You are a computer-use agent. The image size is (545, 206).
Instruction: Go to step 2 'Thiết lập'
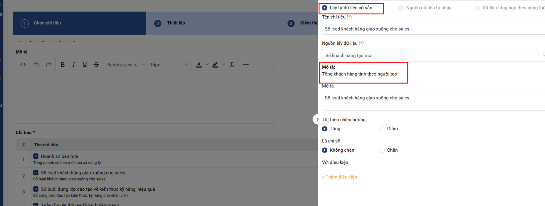click(176, 23)
